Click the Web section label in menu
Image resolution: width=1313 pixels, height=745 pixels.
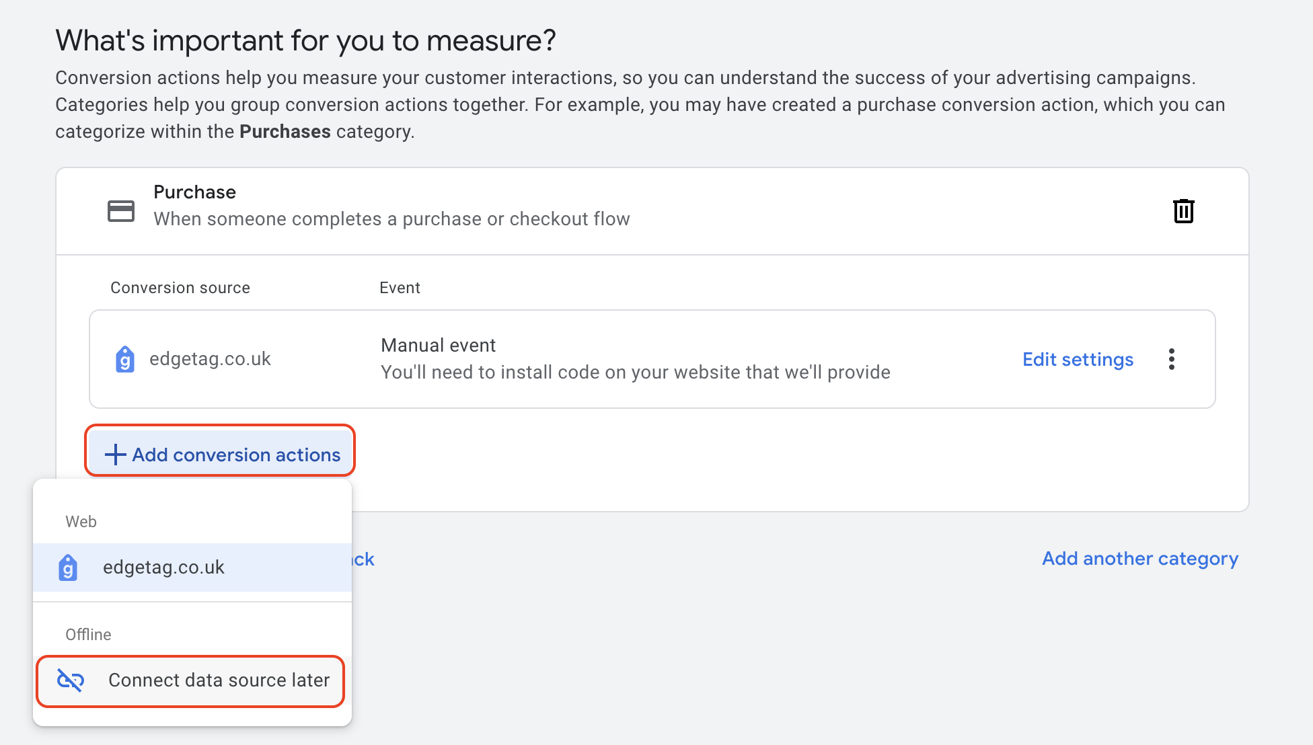coord(81,522)
